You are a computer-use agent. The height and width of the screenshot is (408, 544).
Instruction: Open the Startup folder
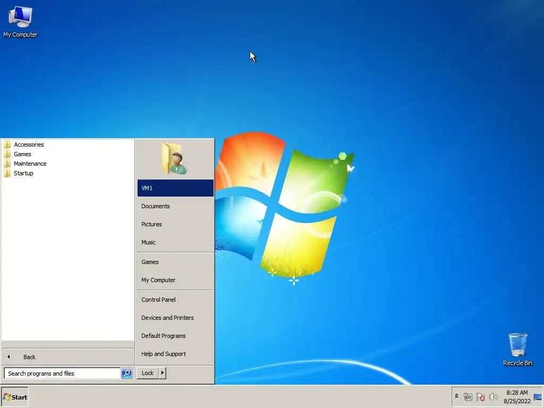click(23, 173)
